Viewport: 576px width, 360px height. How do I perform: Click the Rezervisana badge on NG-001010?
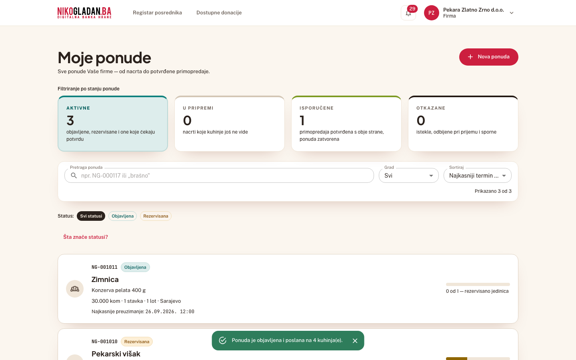click(137, 342)
